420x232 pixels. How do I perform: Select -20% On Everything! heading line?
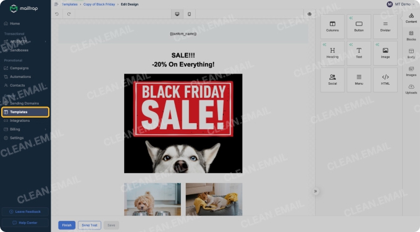click(183, 64)
